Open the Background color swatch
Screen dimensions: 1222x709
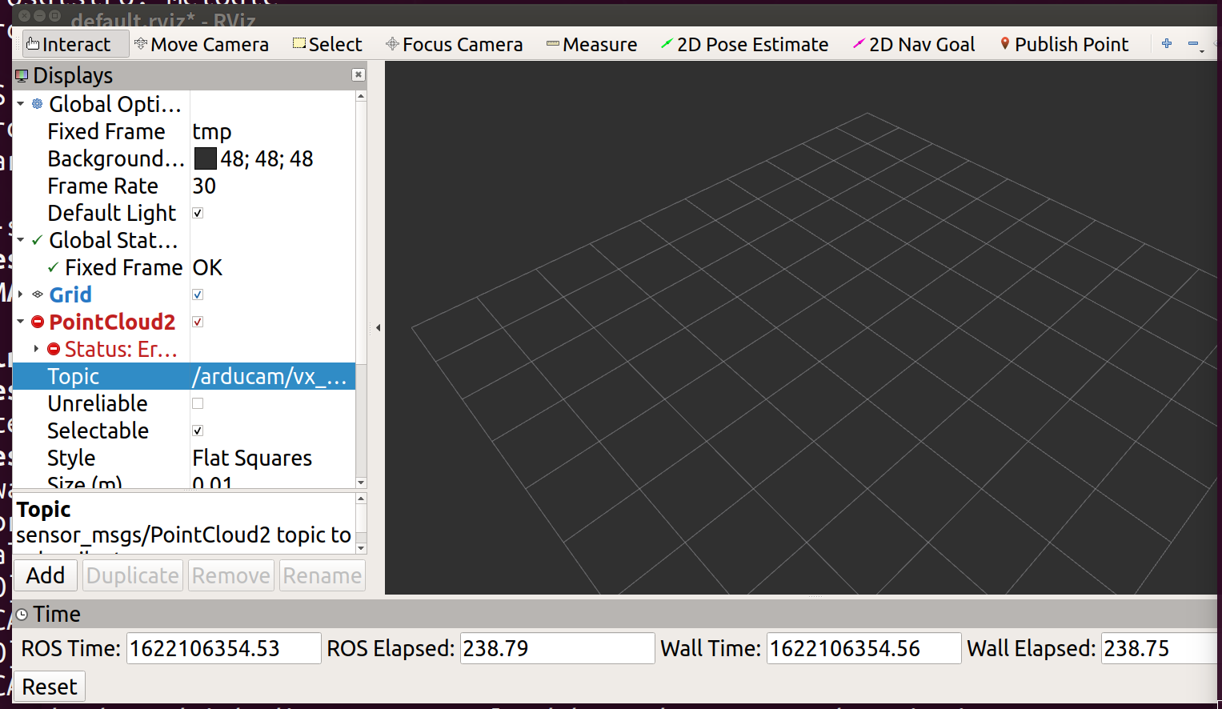coord(205,158)
